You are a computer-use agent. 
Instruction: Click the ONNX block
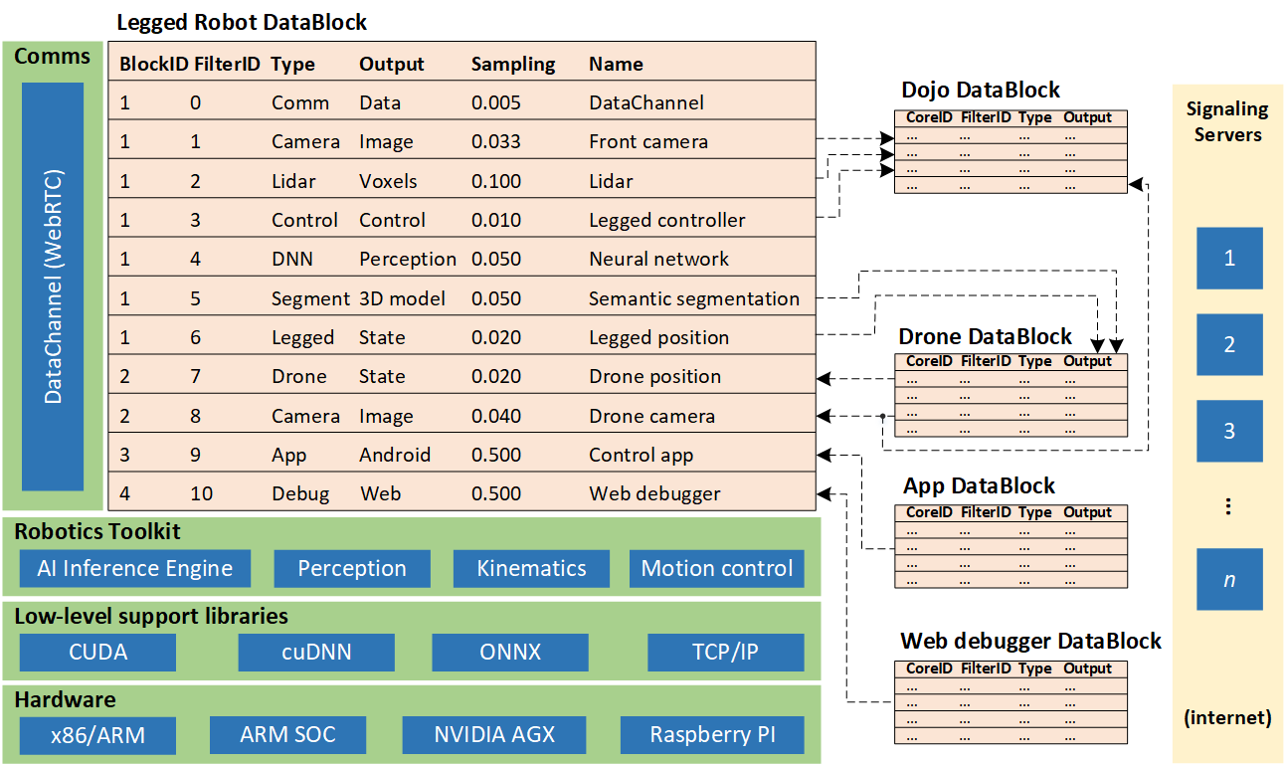[510, 653]
